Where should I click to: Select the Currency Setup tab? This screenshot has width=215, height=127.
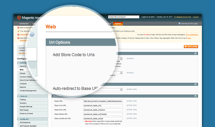pyautogui.click(x=26, y=77)
